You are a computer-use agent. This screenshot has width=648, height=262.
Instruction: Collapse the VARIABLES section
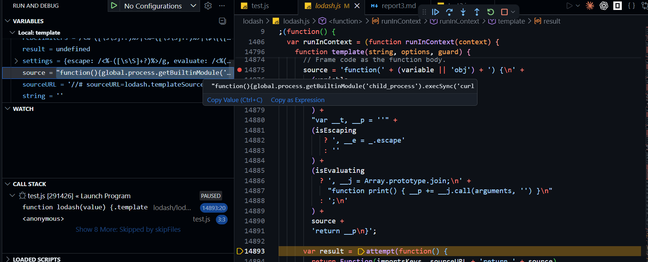point(7,21)
